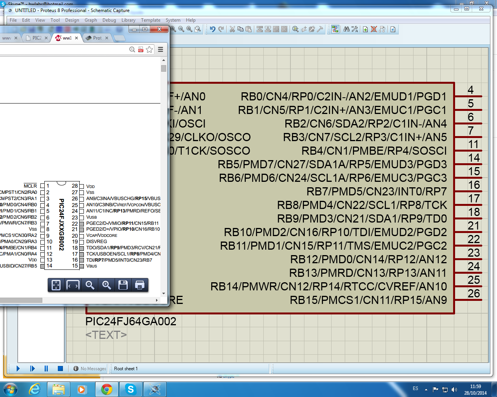This screenshot has width=497, height=397.
Task: Open the Tool menu in Proteus
Action: 55,20
